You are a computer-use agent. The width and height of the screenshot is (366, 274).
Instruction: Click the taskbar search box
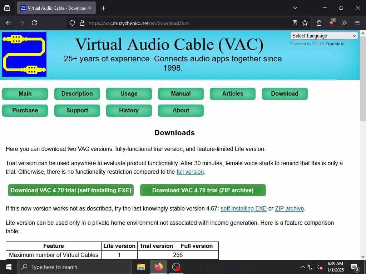(74, 267)
